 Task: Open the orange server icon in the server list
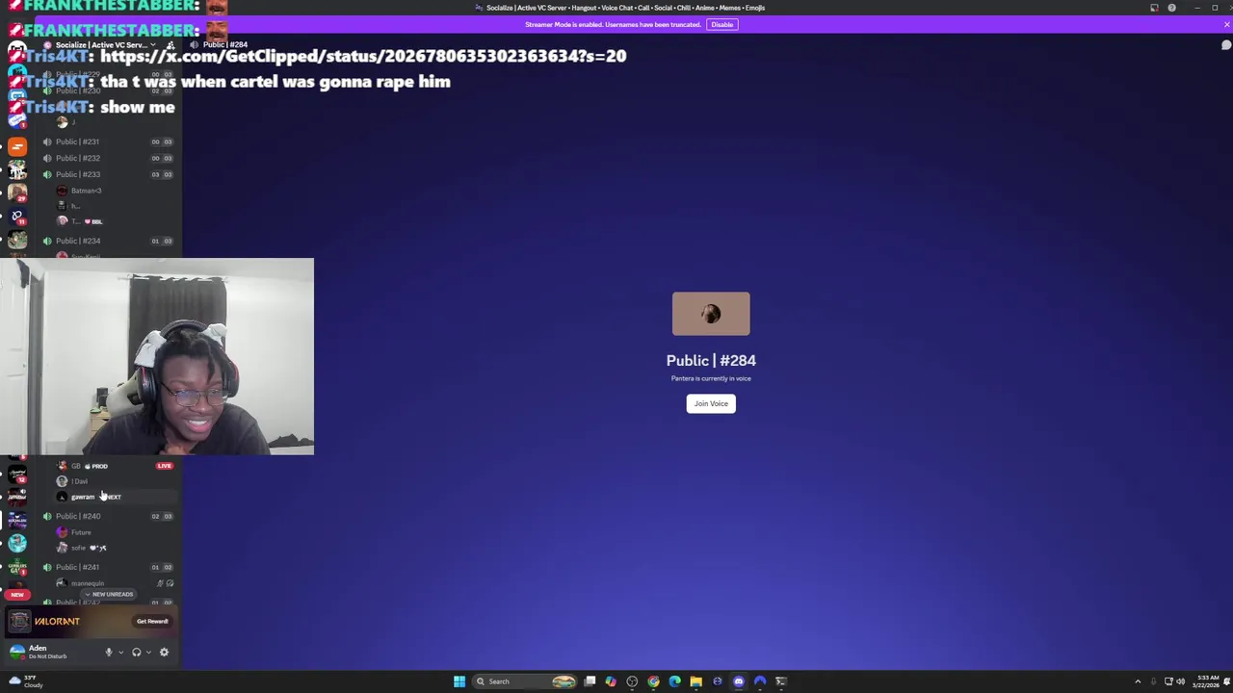(17, 146)
